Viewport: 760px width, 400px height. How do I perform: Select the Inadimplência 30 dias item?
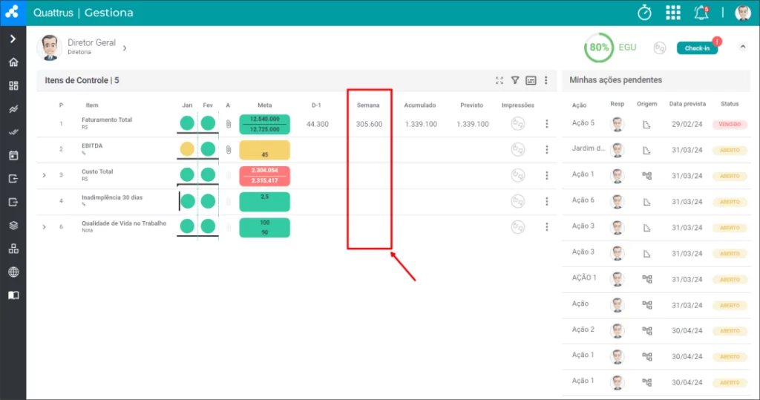(112, 198)
